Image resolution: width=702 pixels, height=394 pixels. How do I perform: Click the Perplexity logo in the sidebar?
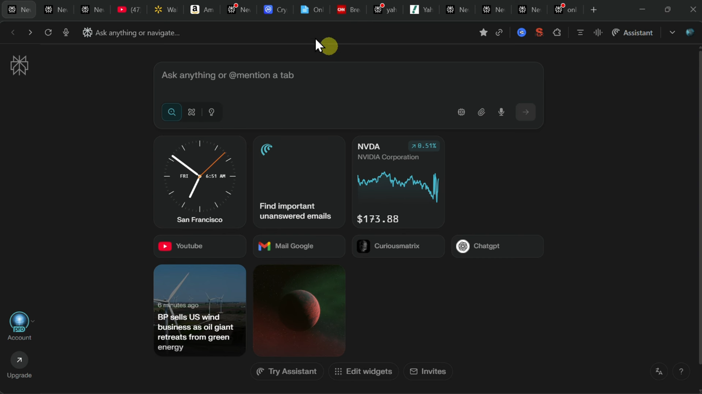[20, 65]
